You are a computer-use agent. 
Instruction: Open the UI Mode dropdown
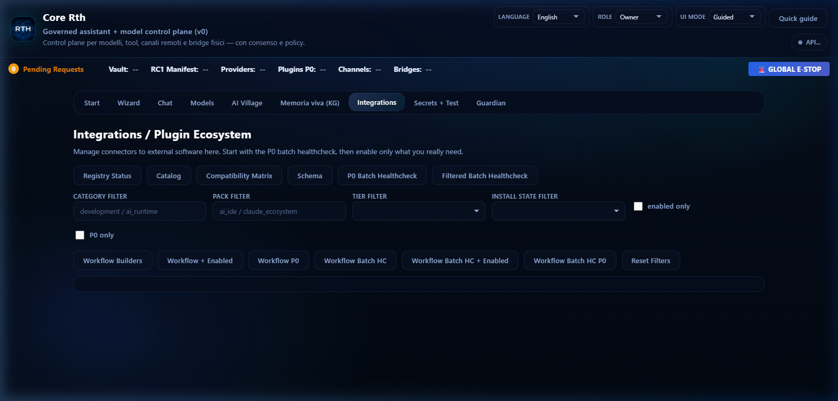pyautogui.click(x=735, y=17)
